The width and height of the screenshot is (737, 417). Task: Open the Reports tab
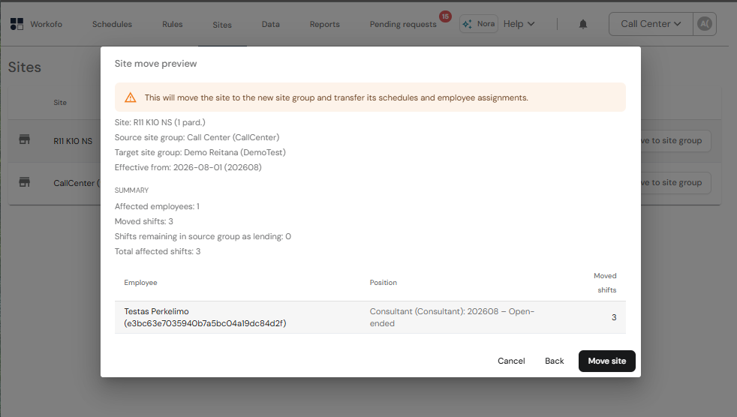(x=324, y=24)
